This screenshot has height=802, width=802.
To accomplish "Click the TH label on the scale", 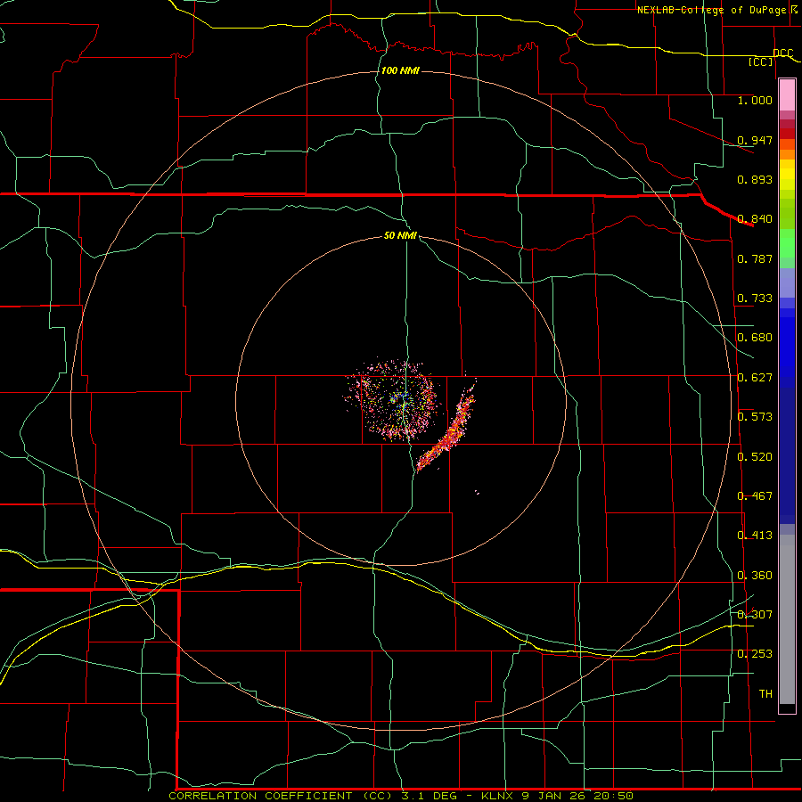I will [765, 694].
